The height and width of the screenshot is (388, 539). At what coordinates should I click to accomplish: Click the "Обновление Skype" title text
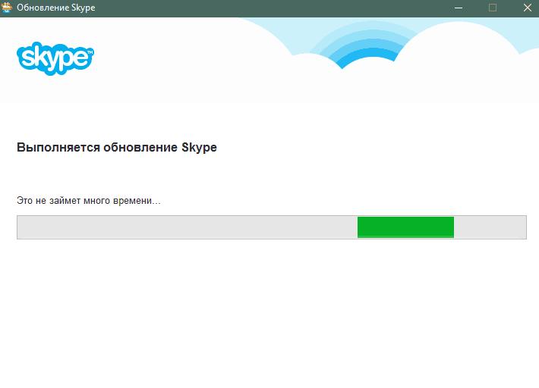click(x=55, y=8)
